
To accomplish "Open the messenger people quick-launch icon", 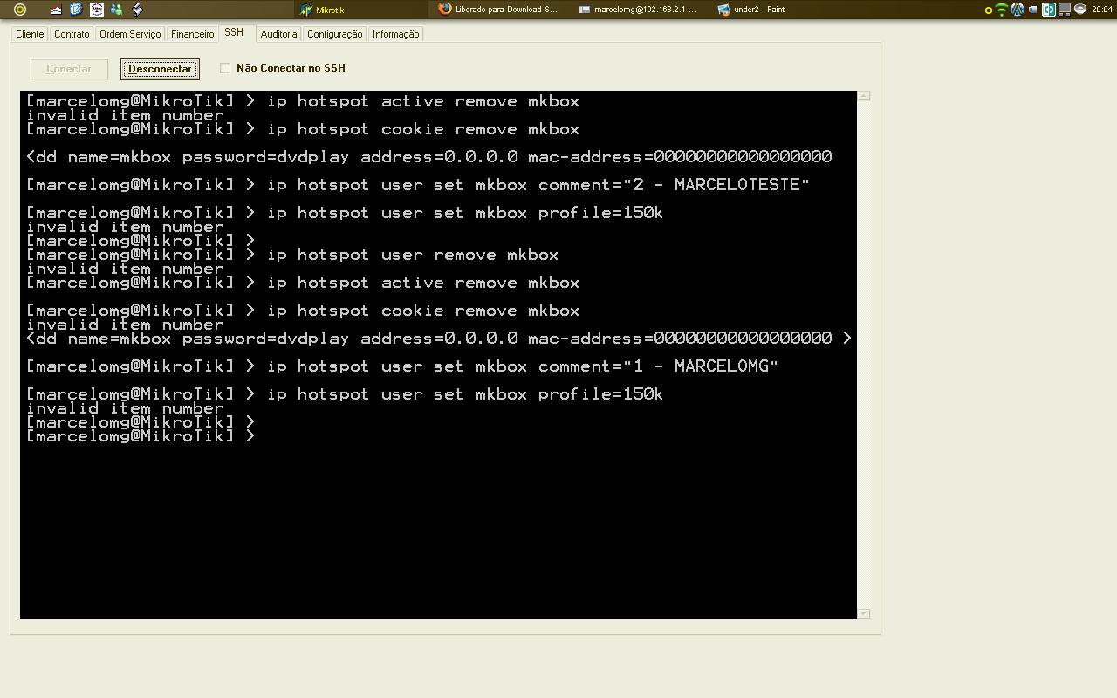I will pos(117,10).
